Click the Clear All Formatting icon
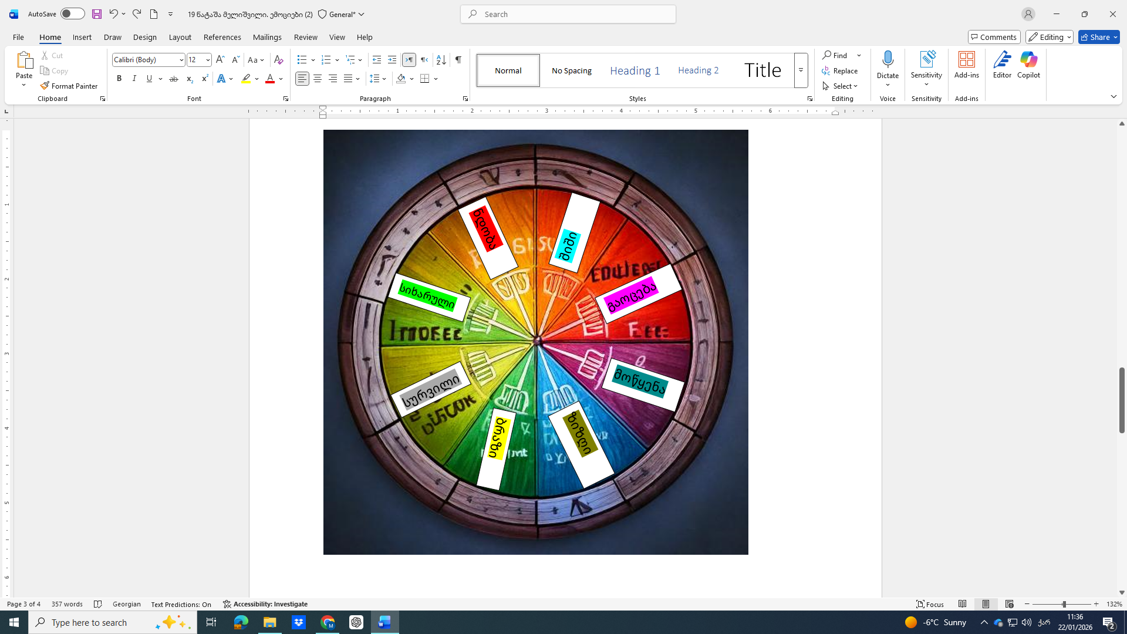 (x=279, y=60)
